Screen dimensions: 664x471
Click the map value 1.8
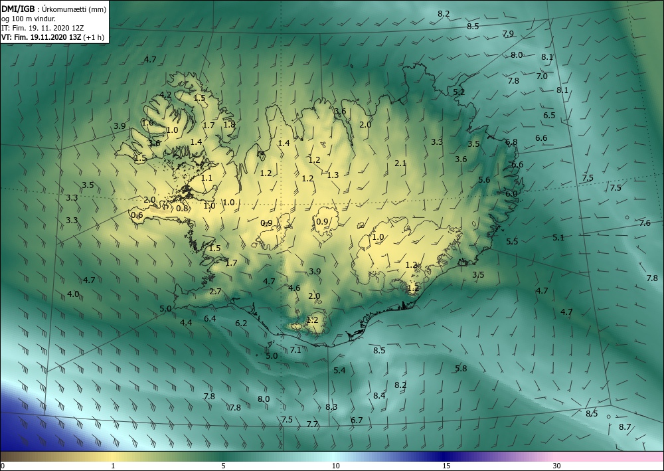click(x=229, y=124)
